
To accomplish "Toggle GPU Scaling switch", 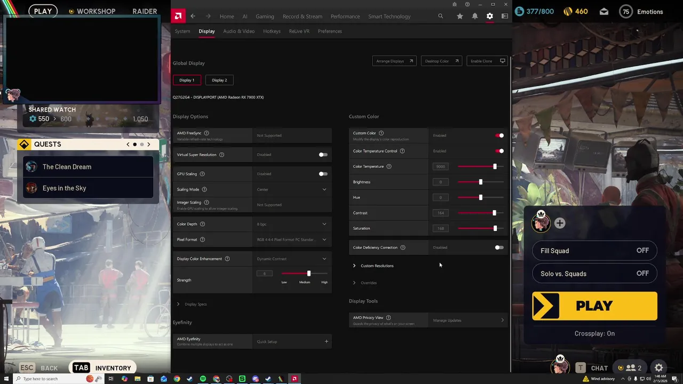I will tap(323, 174).
